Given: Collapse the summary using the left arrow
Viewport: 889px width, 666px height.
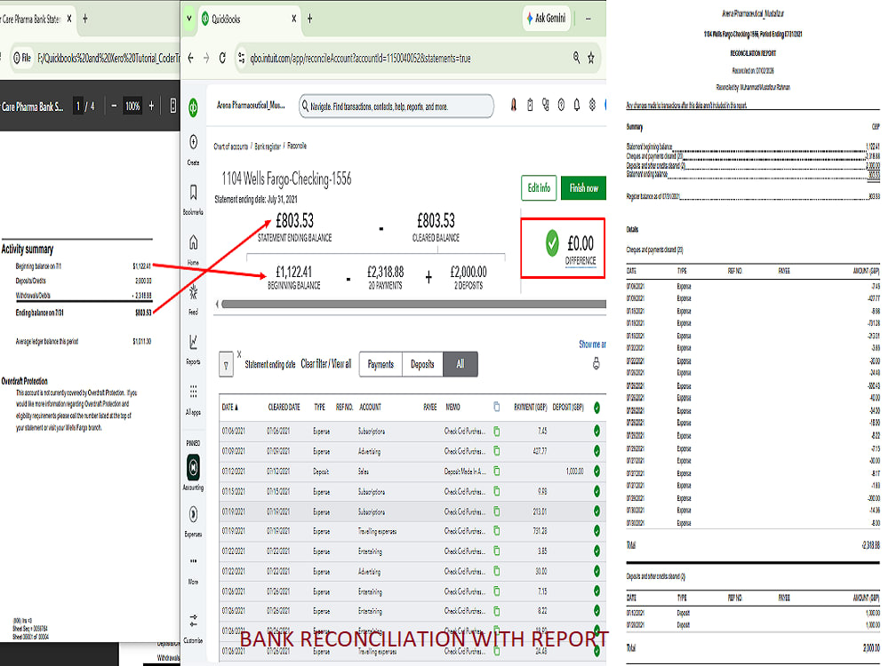Looking at the screenshot, I should tap(217, 305).
